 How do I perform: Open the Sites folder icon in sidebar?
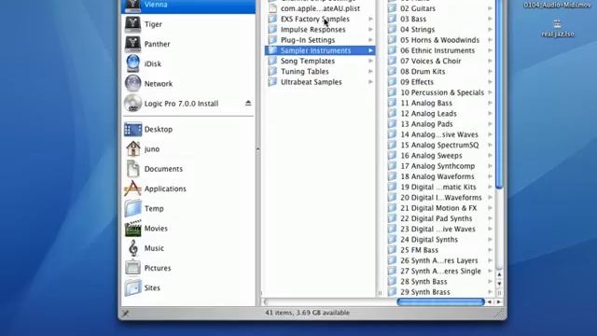click(x=132, y=287)
